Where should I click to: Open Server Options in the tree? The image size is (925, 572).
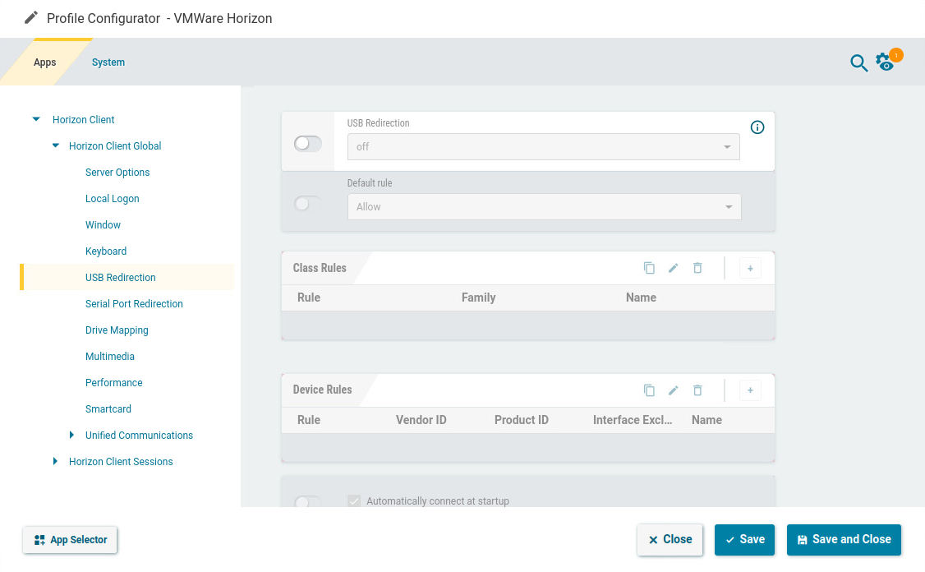click(x=117, y=173)
